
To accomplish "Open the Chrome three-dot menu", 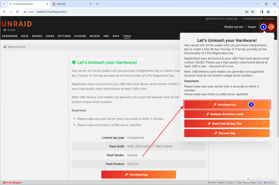I will point(274,12).
